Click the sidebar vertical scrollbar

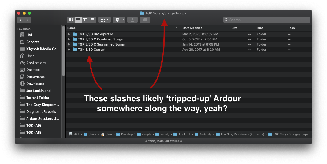[64, 51]
